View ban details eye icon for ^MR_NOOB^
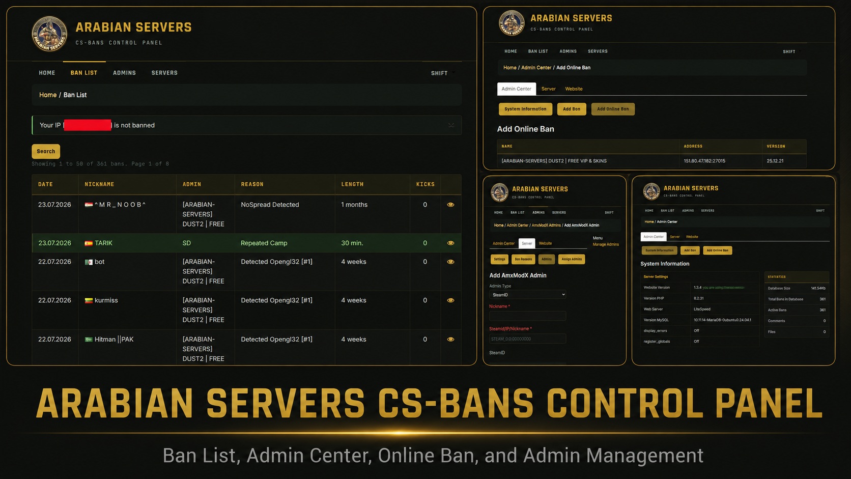The height and width of the screenshot is (479, 851). [450, 205]
